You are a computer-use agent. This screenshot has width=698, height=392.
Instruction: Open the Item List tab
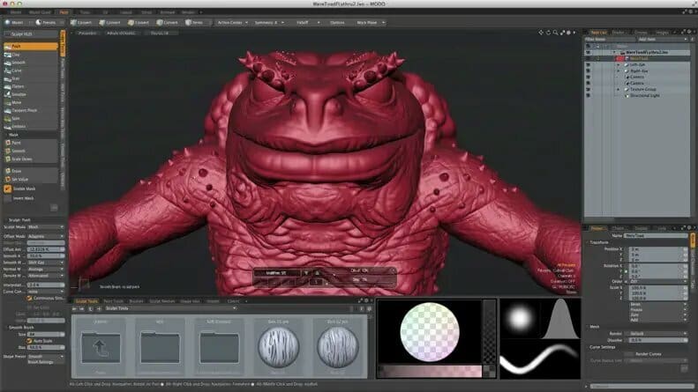click(x=598, y=33)
